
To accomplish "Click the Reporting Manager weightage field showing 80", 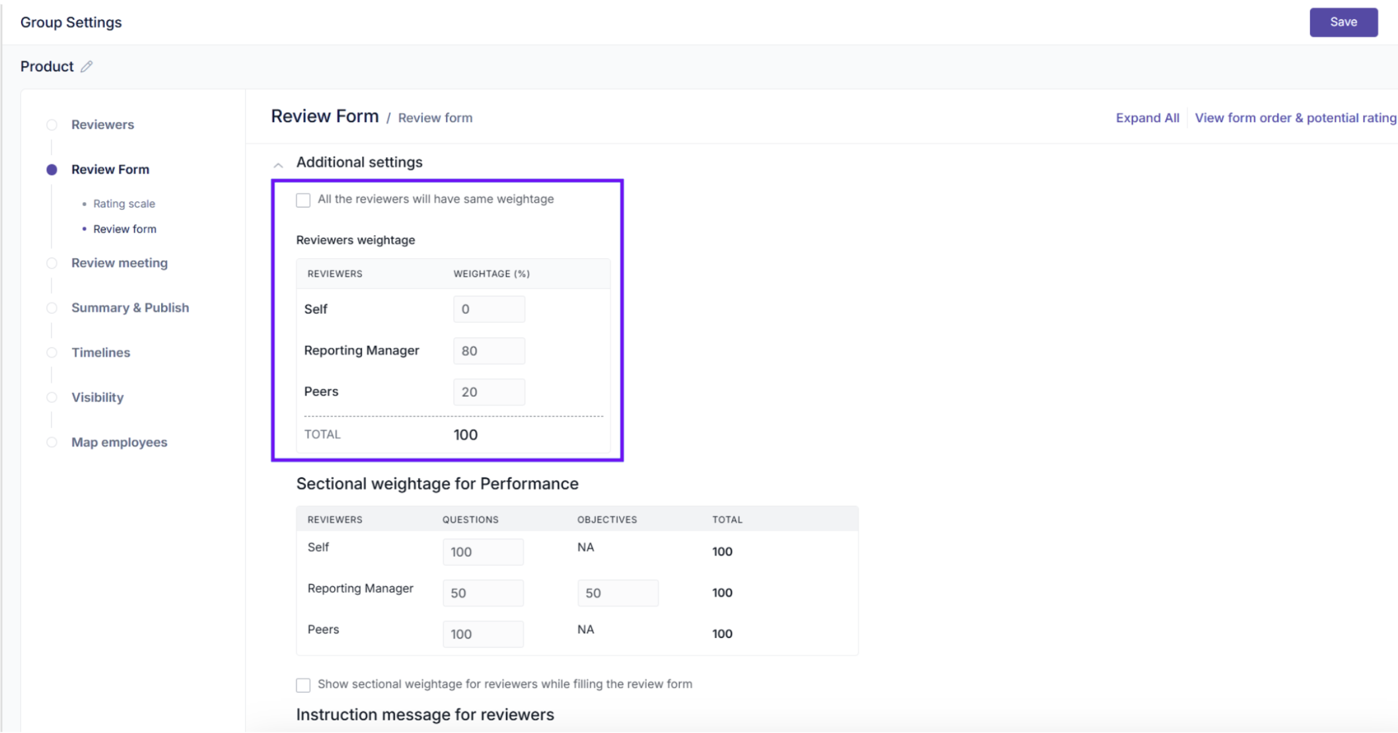I will pos(488,351).
